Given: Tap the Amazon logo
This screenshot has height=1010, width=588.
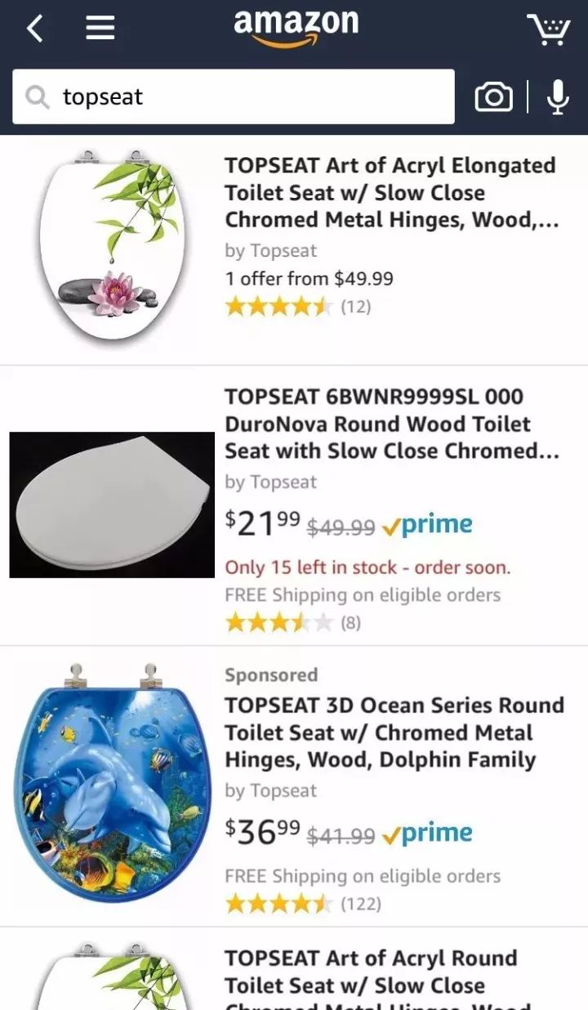Looking at the screenshot, I should coord(296,26).
